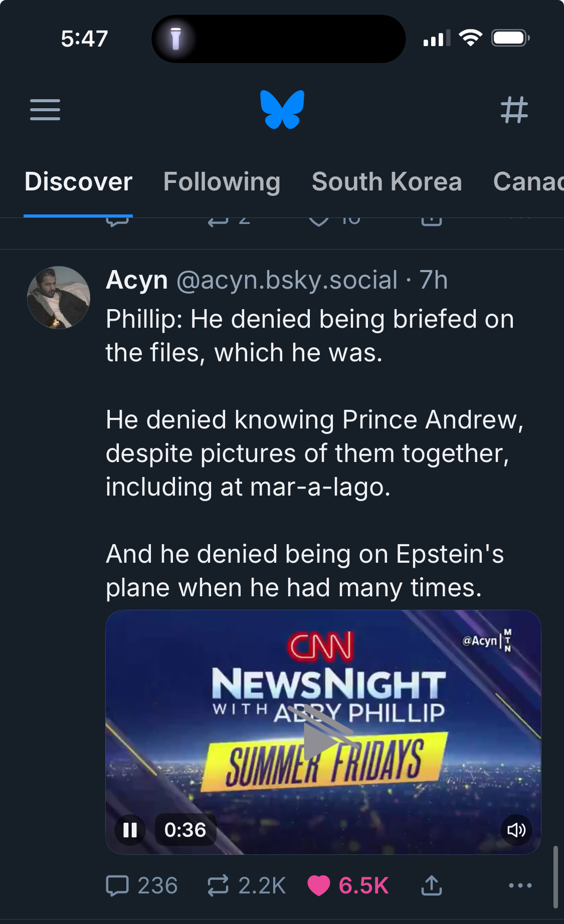564x924 pixels.
Task: Pause the CNN video
Action: 130,830
